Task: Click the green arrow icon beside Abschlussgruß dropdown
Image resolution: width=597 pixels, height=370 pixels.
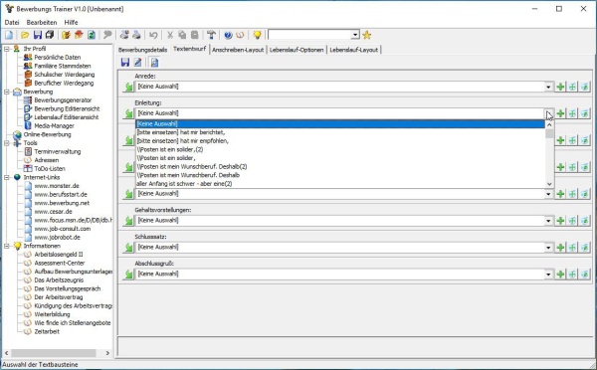Action: click(128, 275)
